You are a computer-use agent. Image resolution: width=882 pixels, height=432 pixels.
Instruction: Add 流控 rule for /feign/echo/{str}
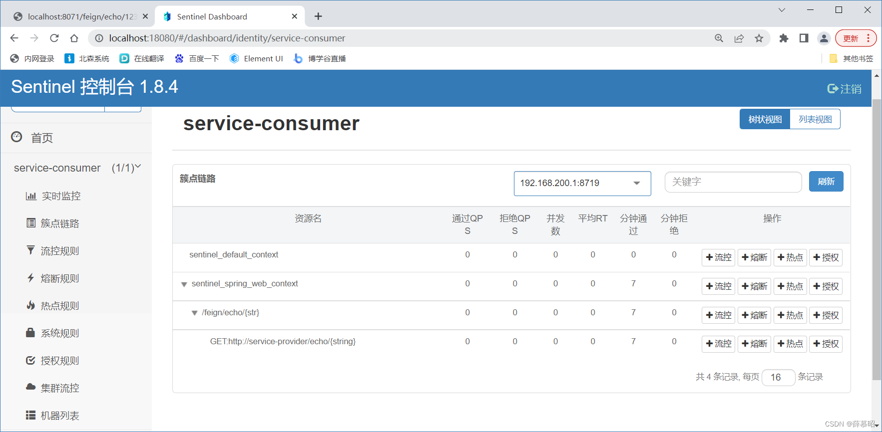click(x=718, y=315)
